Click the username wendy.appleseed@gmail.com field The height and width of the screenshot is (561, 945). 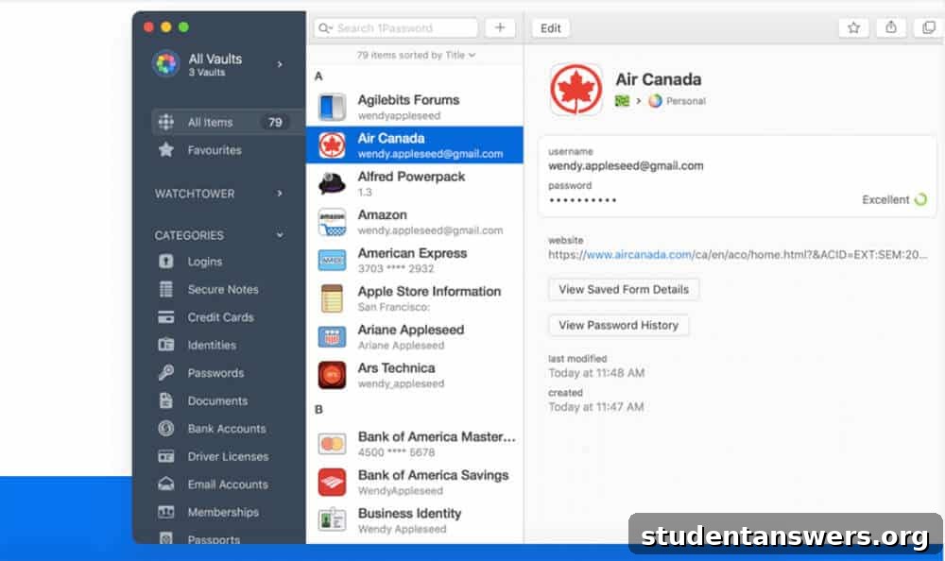pyautogui.click(x=626, y=165)
